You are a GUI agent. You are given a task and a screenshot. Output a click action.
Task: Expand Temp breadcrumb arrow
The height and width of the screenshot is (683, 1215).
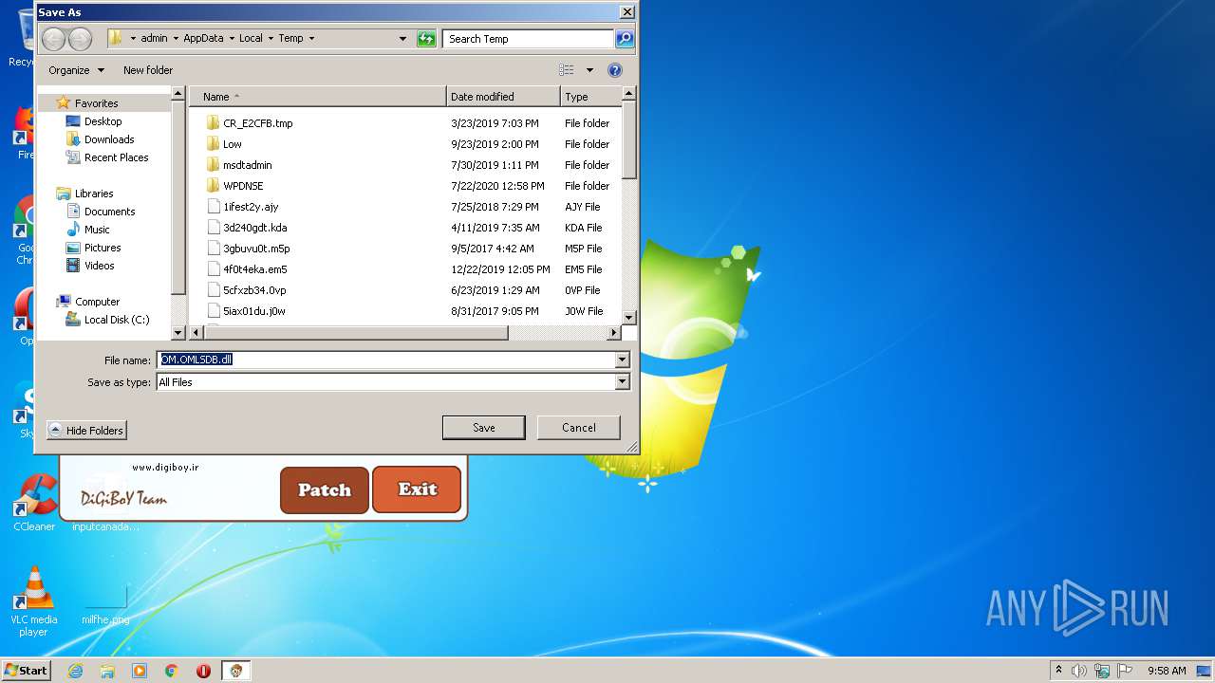(311, 39)
